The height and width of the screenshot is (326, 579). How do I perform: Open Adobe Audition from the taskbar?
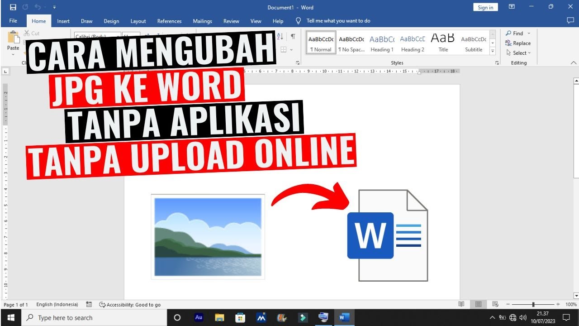tap(199, 317)
